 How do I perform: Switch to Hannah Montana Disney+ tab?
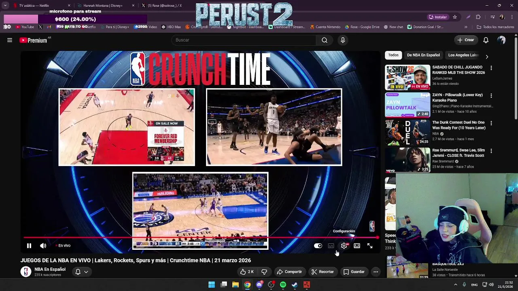pos(105,6)
